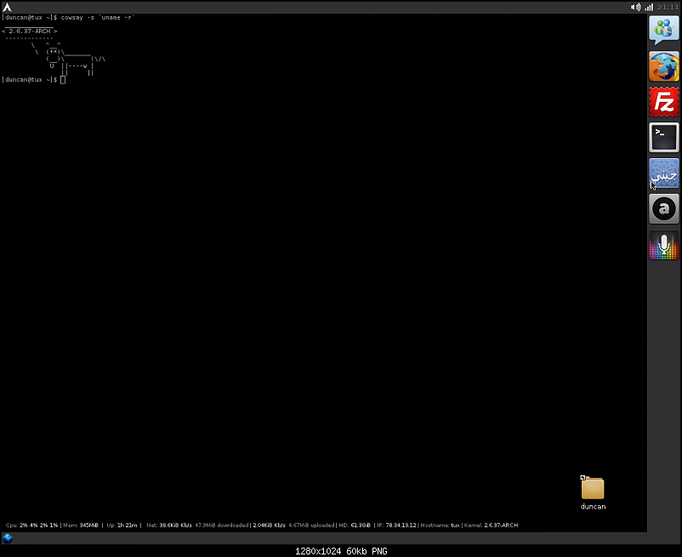Image resolution: width=682 pixels, height=557 pixels.
Task: Launch the FileZilla FTP client
Action: pyautogui.click(x=663, y=102)
